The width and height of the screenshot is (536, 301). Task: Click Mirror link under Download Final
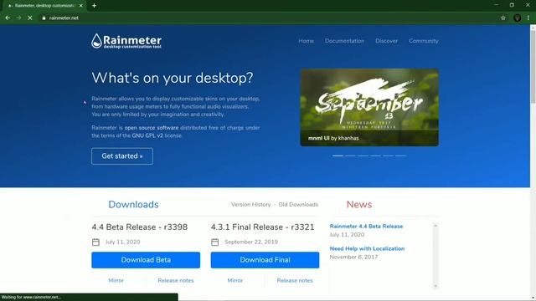[234, 280]
